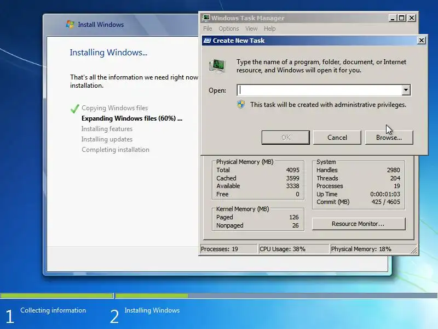Click the Copying Windows files step

coord(115,108)
